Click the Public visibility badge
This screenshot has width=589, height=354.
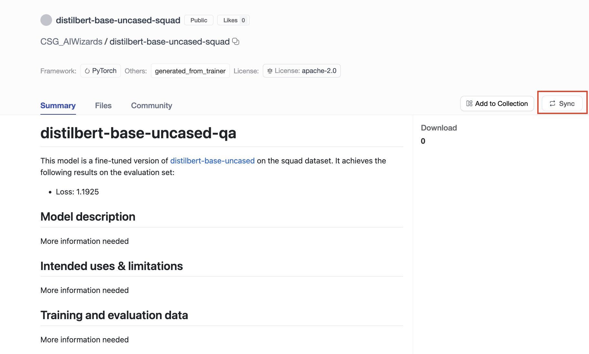pyautogui.click(x=198, y=20)
